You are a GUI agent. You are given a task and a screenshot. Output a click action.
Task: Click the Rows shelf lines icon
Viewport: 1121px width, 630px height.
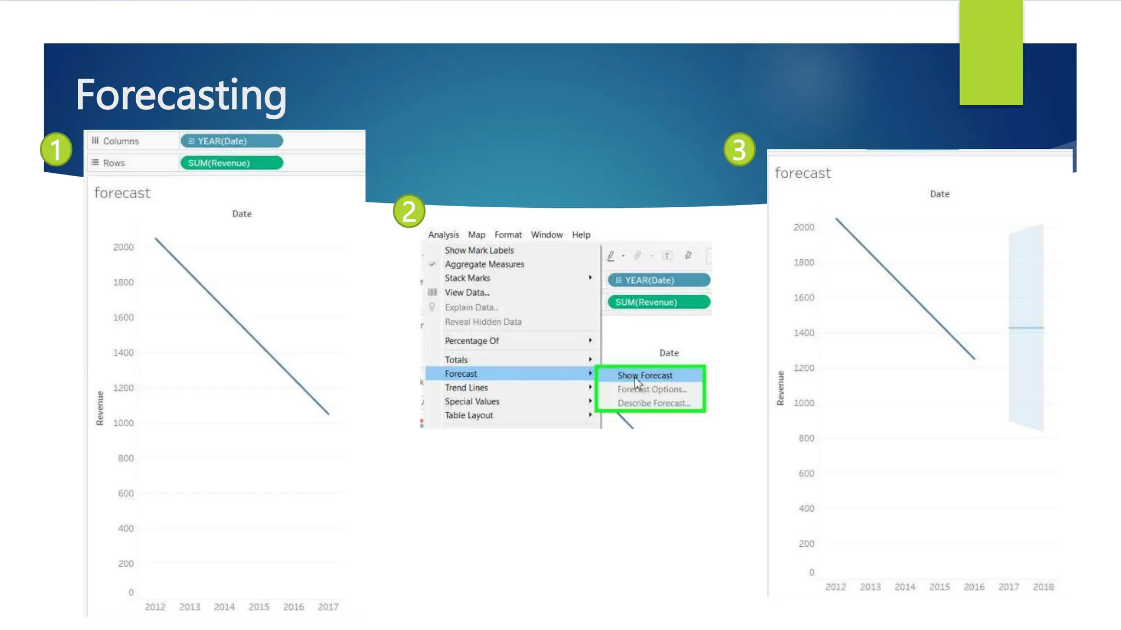(x=95, y=162)
